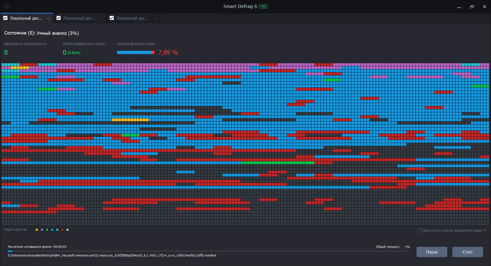The height and width of the screenshot is (266, 491).
Task: Click the green swatch in Карта цветов
Action: click(x=47, y=230)
